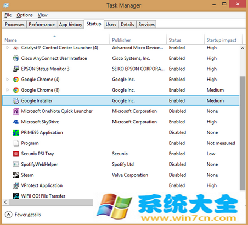248x225 pixels.
Task: Select the SpotifyWebHelper name
Action: pyautogui.click(x=40, y=165)
